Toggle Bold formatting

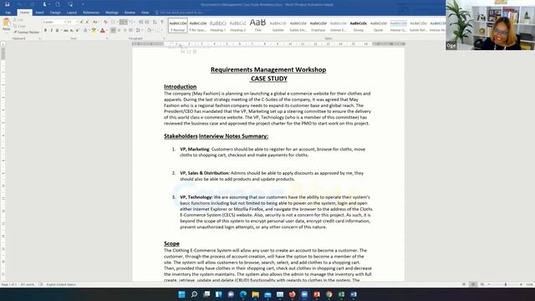(x=45, y=30)
